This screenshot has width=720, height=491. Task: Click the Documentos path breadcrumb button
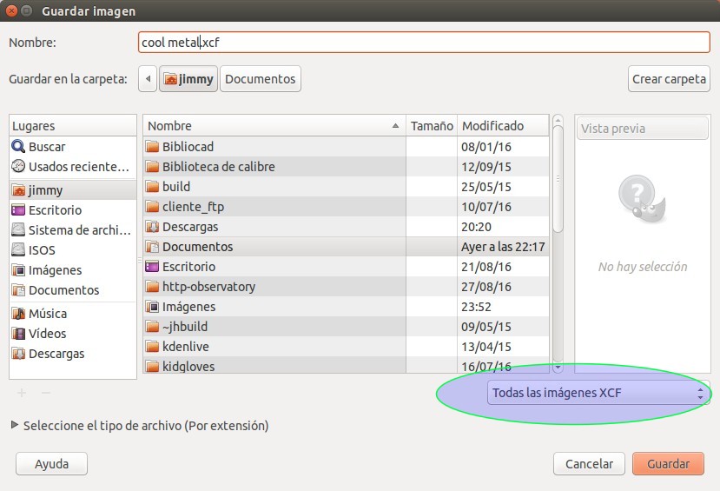pos(260,79)
